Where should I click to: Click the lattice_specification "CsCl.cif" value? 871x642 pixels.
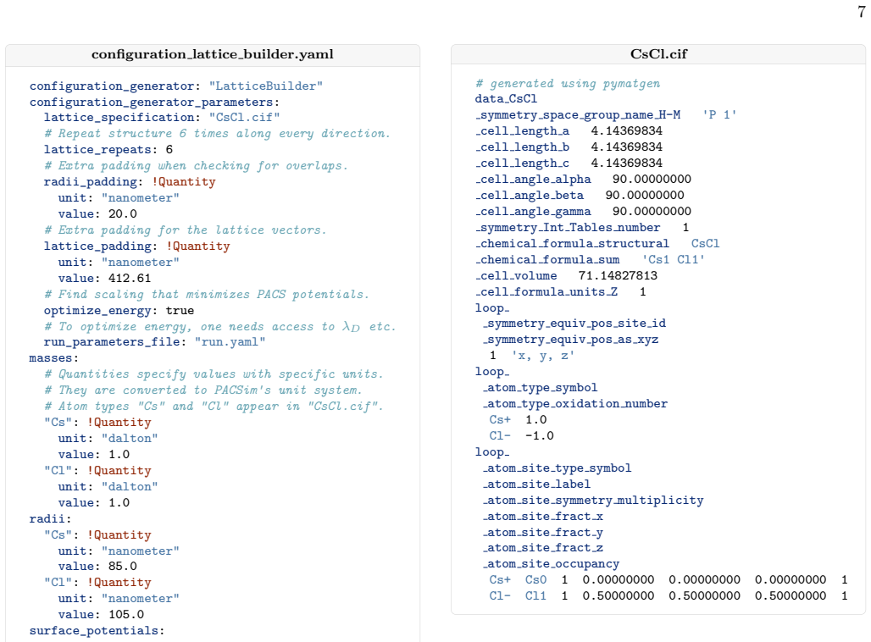tap(244, 118)
